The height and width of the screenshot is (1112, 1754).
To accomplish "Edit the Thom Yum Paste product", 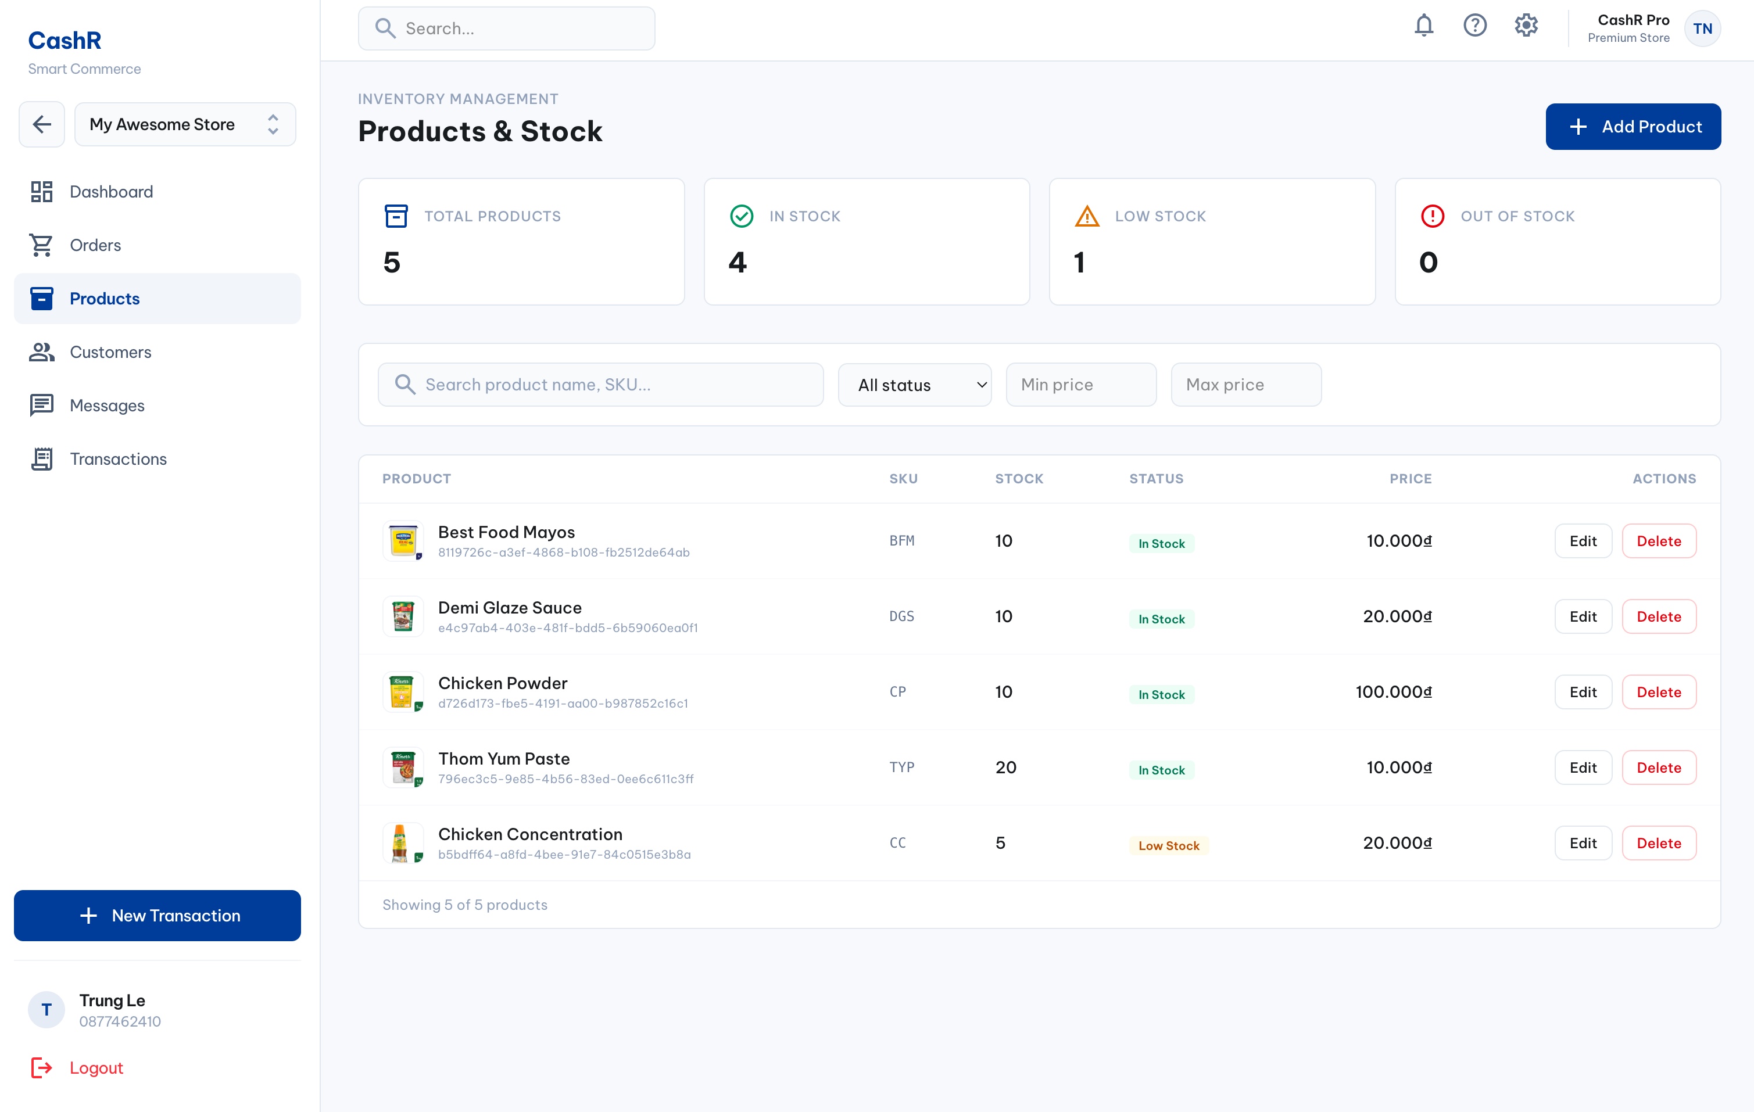I will tap(1582, 767).
